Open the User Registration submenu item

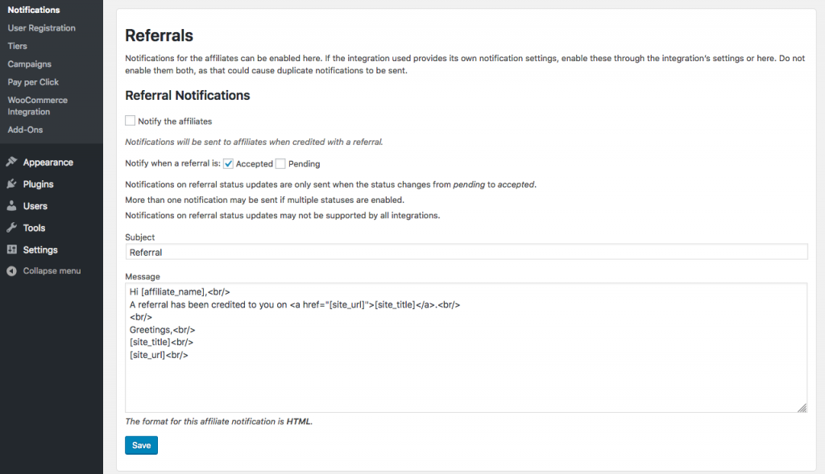[42, 28]
